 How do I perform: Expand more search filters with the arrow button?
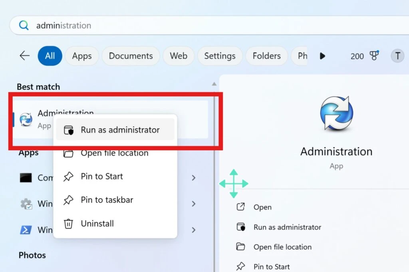tap(322, 56)
